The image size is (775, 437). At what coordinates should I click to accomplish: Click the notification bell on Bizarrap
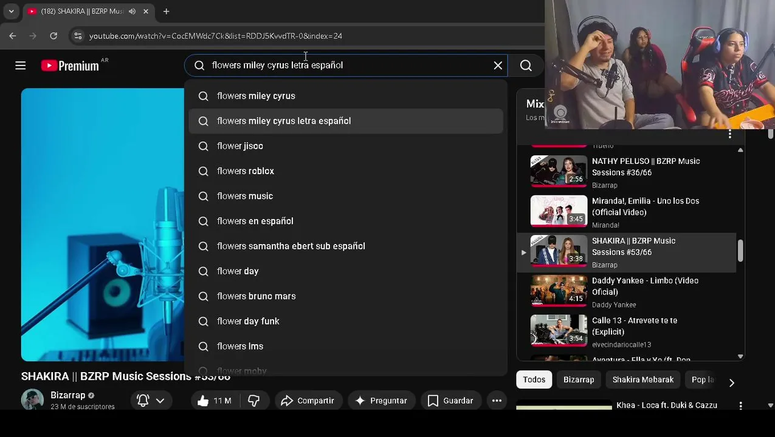143,401
